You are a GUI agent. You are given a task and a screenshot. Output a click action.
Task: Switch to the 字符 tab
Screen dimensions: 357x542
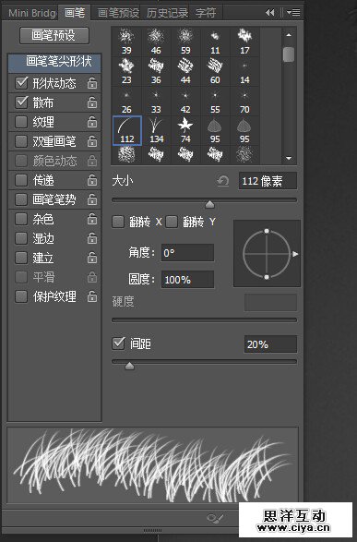206,13
